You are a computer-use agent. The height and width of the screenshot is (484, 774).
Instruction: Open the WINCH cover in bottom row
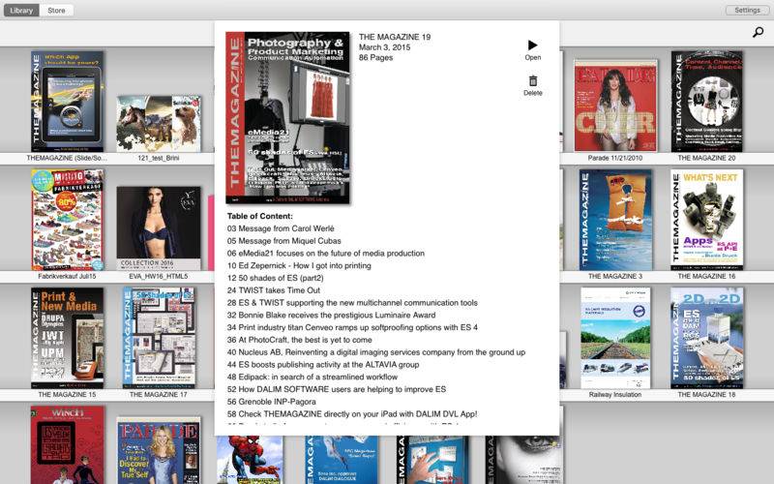pos(67,444)
